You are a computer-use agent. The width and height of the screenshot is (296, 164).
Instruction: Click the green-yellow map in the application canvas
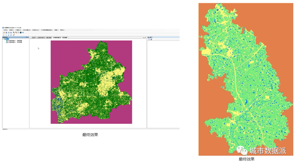tap(91, 82)
